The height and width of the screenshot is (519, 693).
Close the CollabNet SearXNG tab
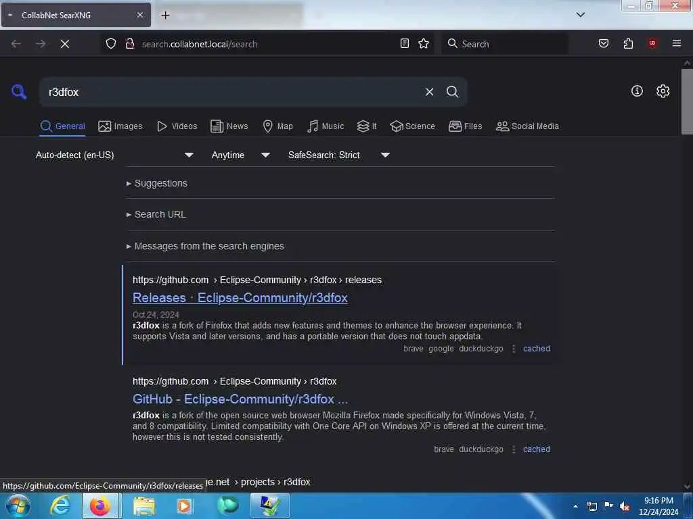pos(140,15)
